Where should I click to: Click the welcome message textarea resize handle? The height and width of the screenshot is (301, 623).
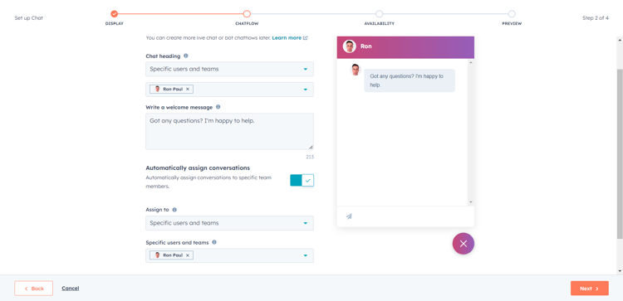[311, 147]
